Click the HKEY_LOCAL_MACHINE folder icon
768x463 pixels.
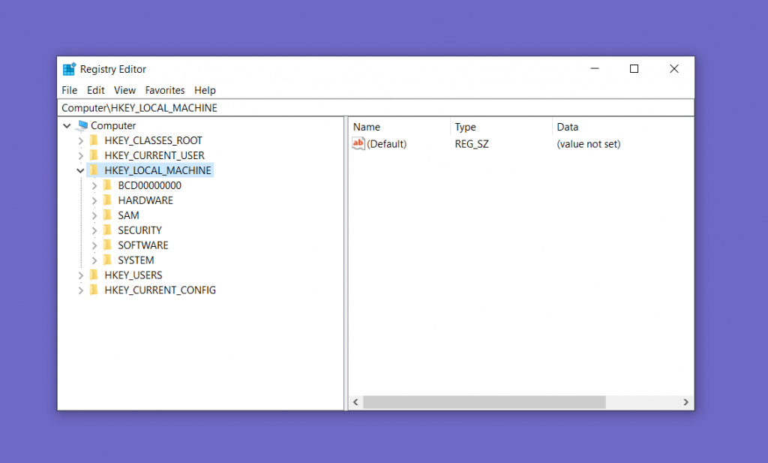point(94,170)
